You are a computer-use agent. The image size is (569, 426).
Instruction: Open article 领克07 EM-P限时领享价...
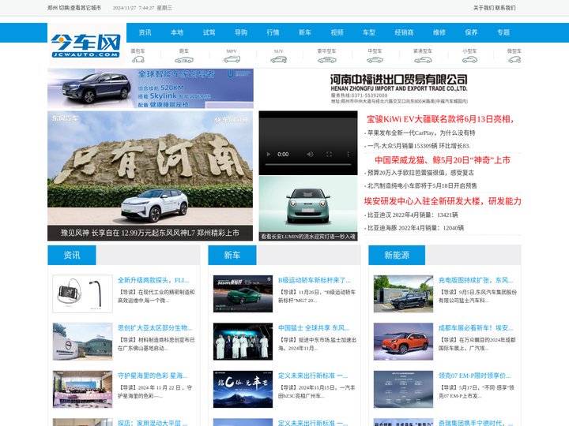pyautogui.click(x=474, y=376)
